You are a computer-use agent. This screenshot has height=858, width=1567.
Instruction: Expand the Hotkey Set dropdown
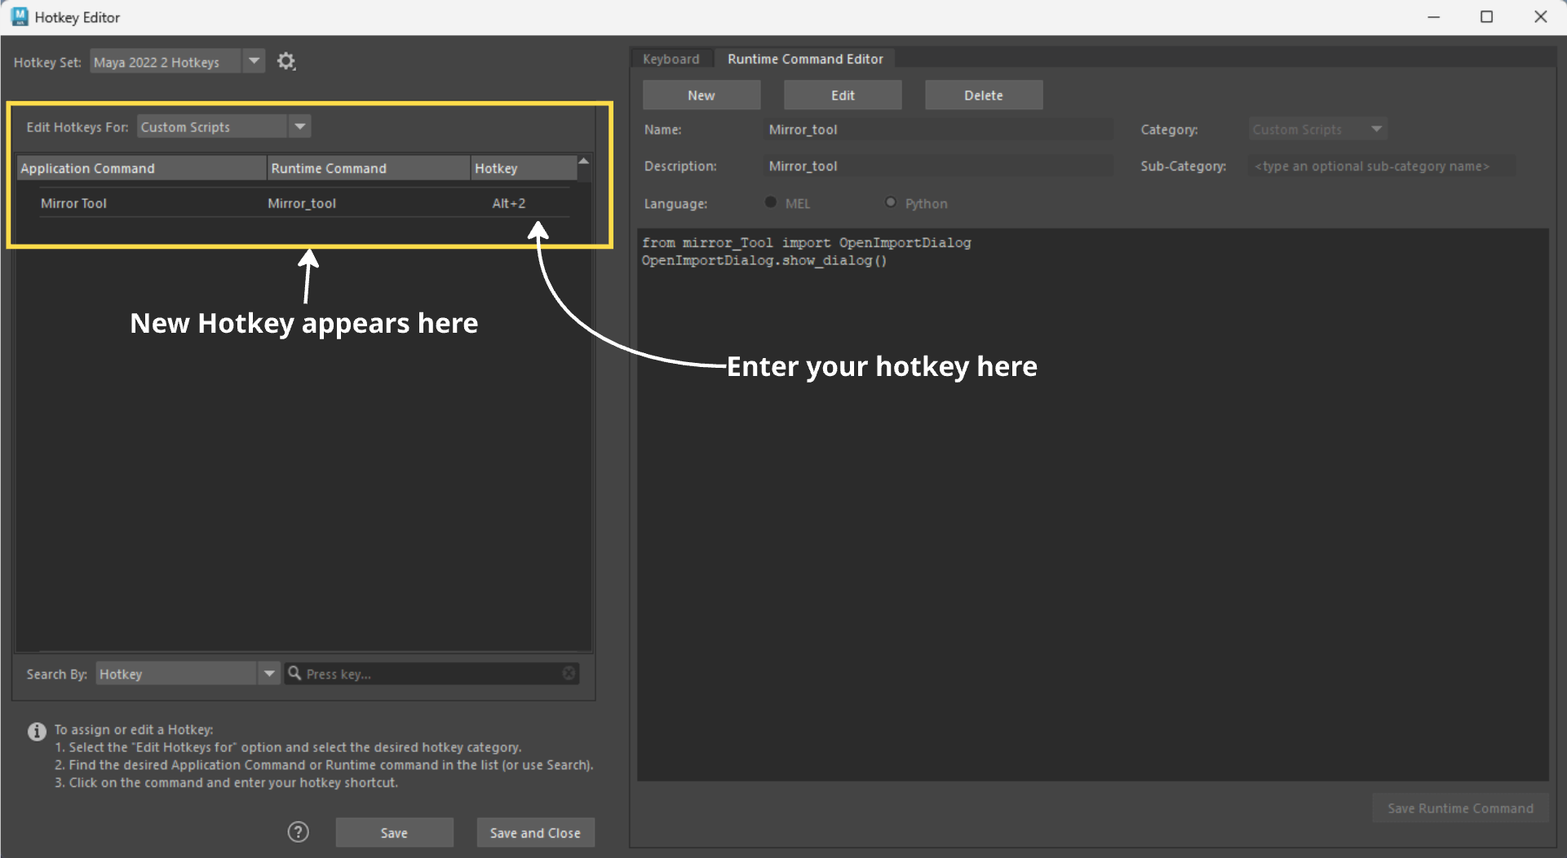pyautogui.click(x=255, y=61)
